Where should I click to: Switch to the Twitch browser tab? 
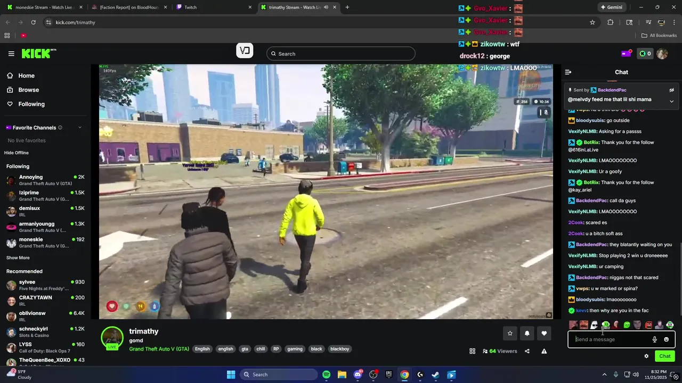pyautogui.click(x=213, y=7)
